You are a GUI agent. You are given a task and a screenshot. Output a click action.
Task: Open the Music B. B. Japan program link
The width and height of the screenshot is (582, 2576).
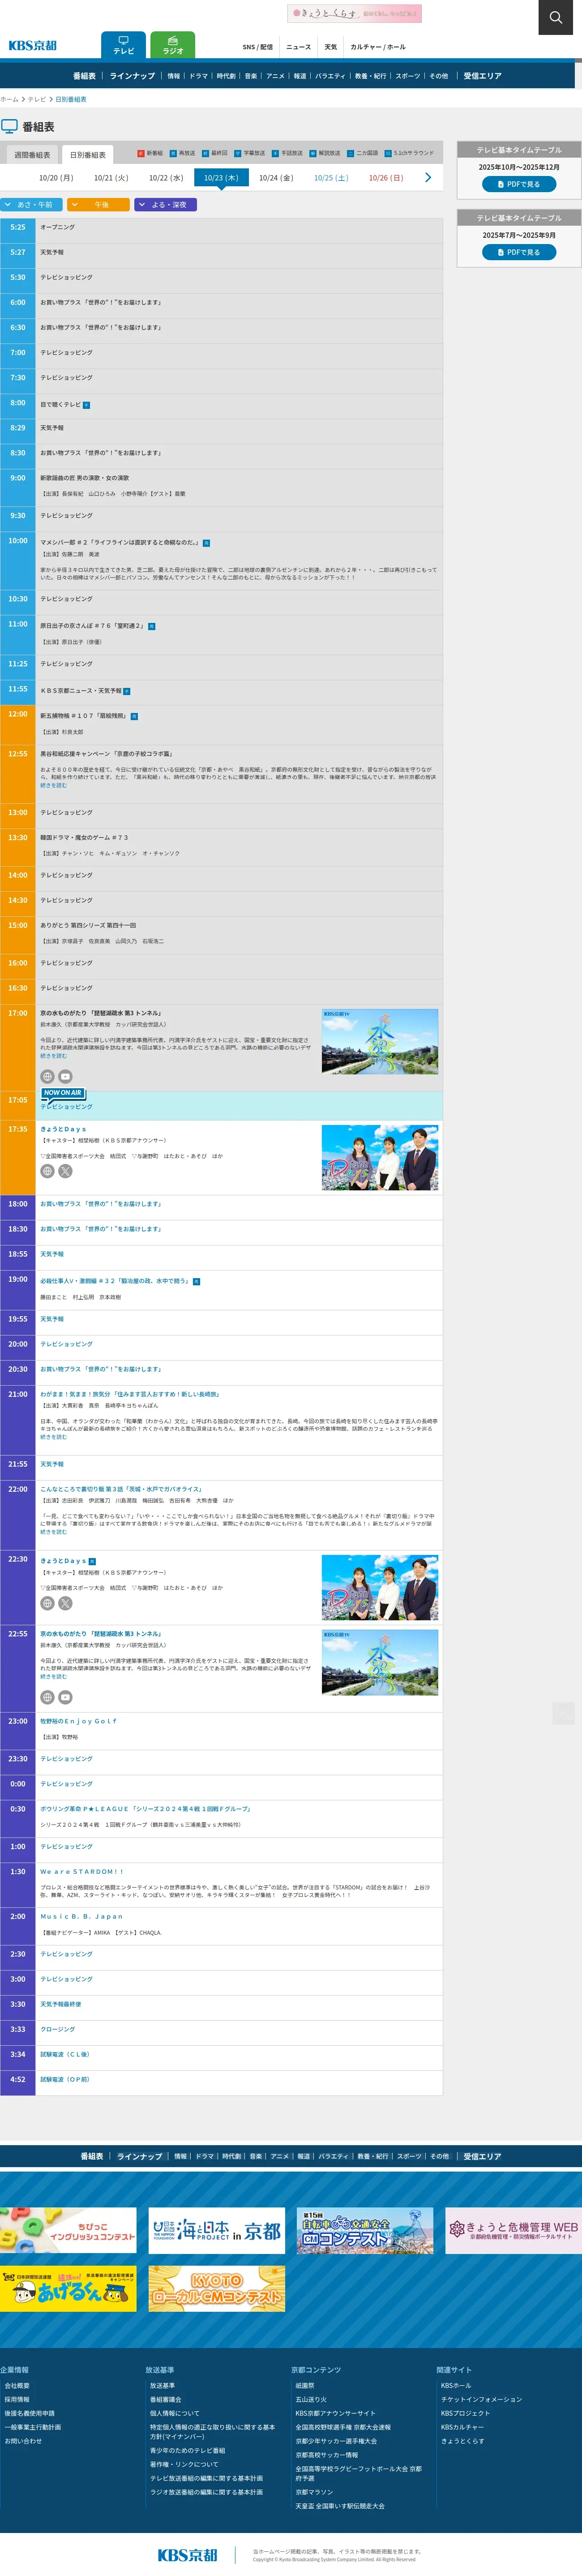(x=81, y=1916)
